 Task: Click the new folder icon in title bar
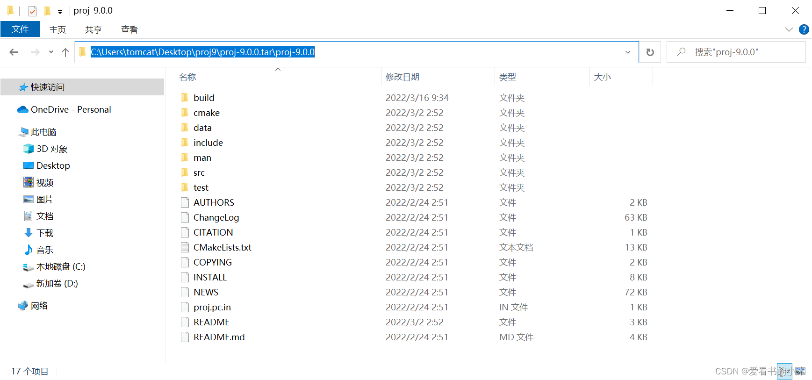click(47, 11)
